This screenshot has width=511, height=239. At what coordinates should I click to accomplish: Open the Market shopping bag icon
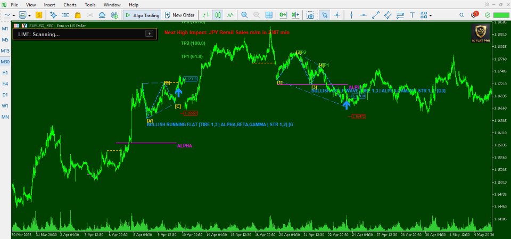[78, 15]
